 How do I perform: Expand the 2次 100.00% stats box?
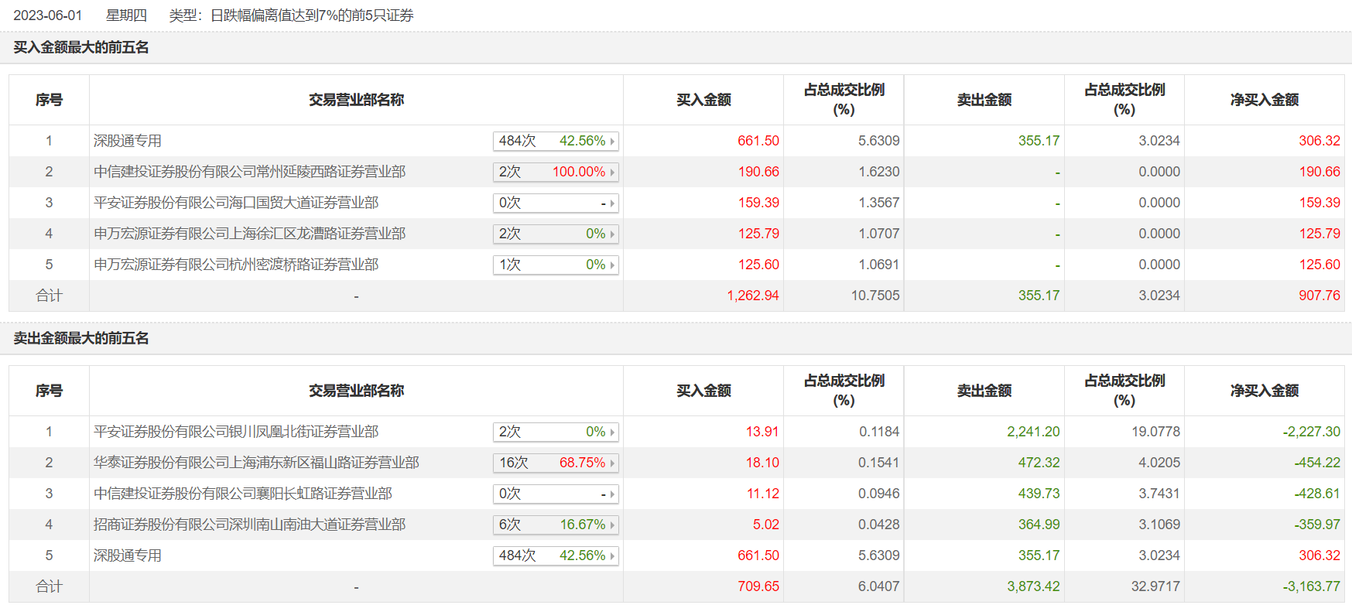[x=556, y=172]
